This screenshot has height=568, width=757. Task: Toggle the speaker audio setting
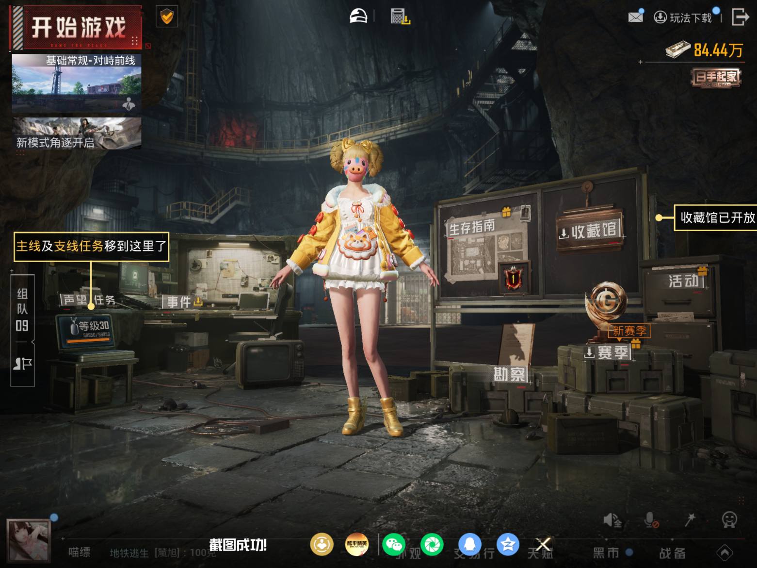612,520
